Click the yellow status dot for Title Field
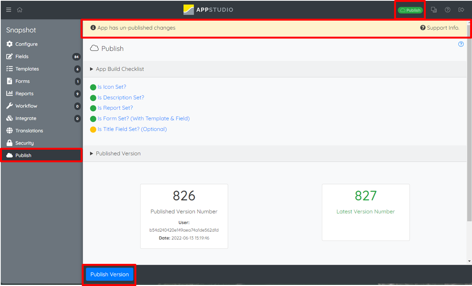This screenshot has height=286, width=472. coord(93,129)
